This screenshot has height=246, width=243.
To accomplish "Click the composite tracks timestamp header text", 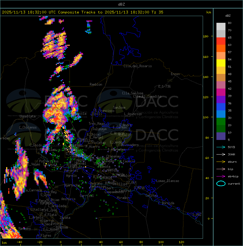I will coord(83,12).
